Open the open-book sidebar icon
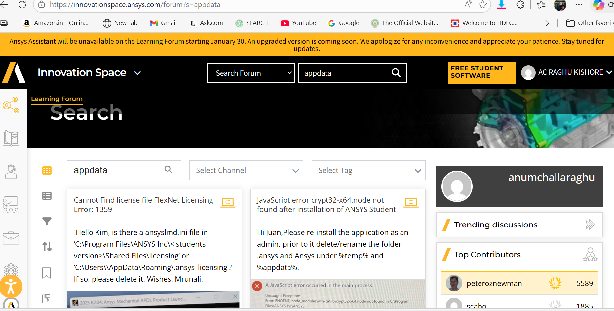 (11, 138)
